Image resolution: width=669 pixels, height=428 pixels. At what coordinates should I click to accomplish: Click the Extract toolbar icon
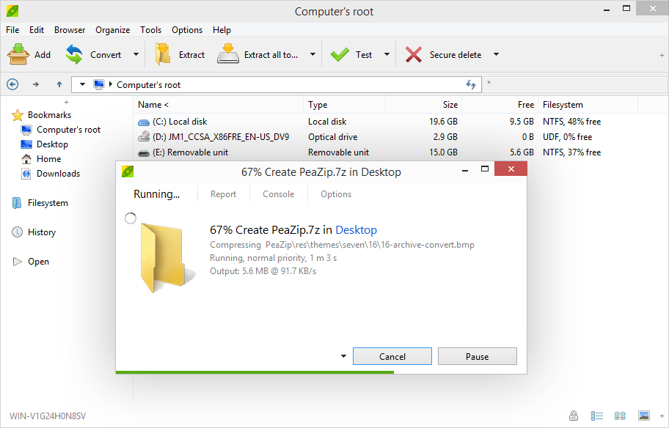pos(163,54)
